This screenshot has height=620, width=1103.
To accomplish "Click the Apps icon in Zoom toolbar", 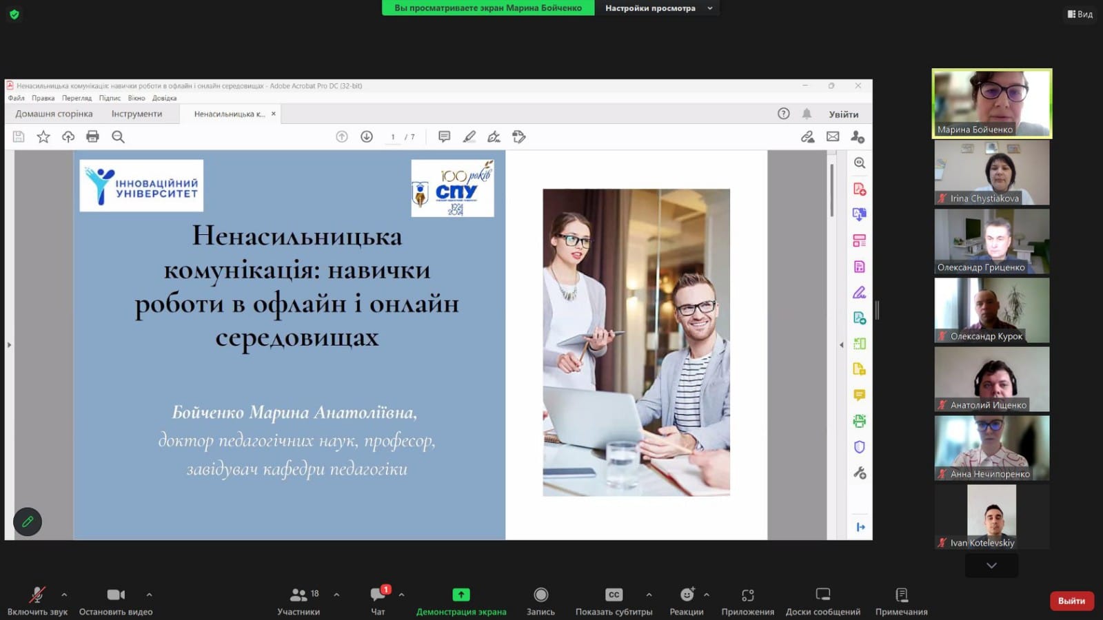I will pos(747,595).
